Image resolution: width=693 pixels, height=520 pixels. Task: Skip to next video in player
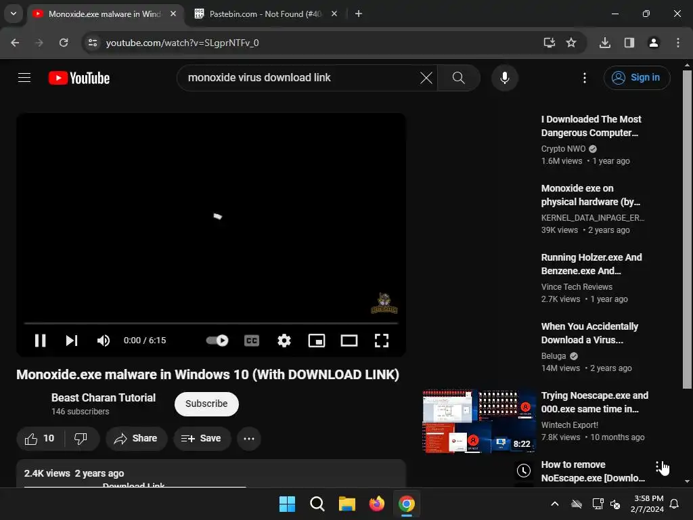coord(72,341)
